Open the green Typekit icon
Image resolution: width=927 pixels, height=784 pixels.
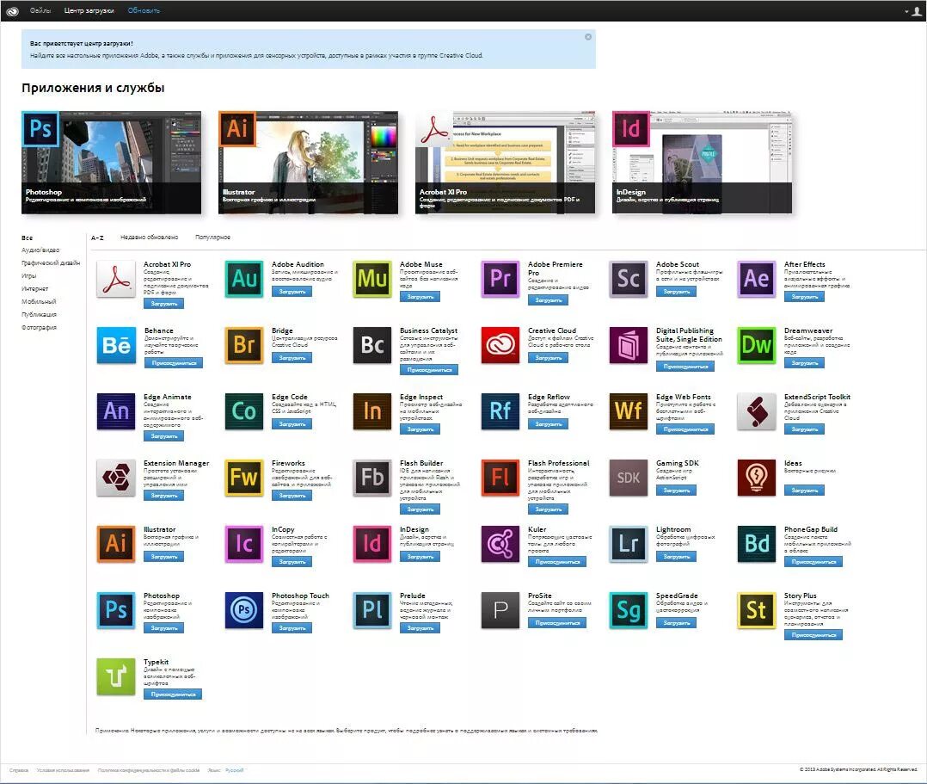coord(116,676)
